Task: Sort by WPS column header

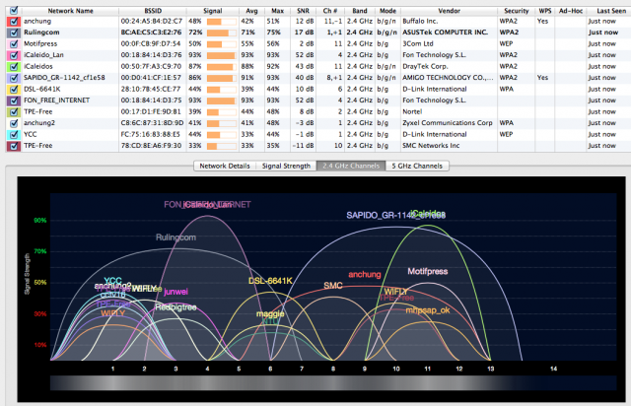Action: coord(545,11)
